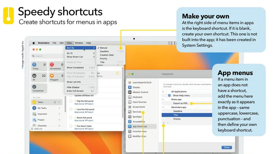
Task: Open the Flagged smart list tile
Action: [56, 77]
